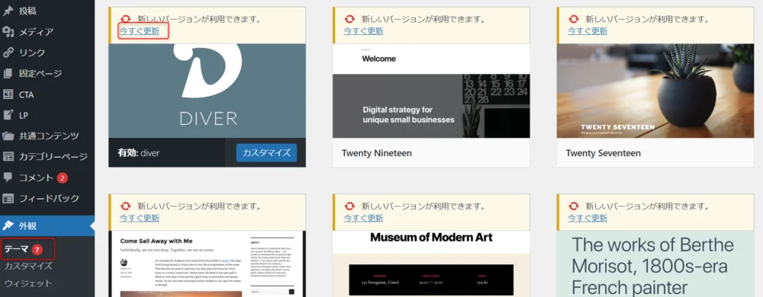Select Berthe Morisot theme preview
Screen dimensions: 763x297
655,264
